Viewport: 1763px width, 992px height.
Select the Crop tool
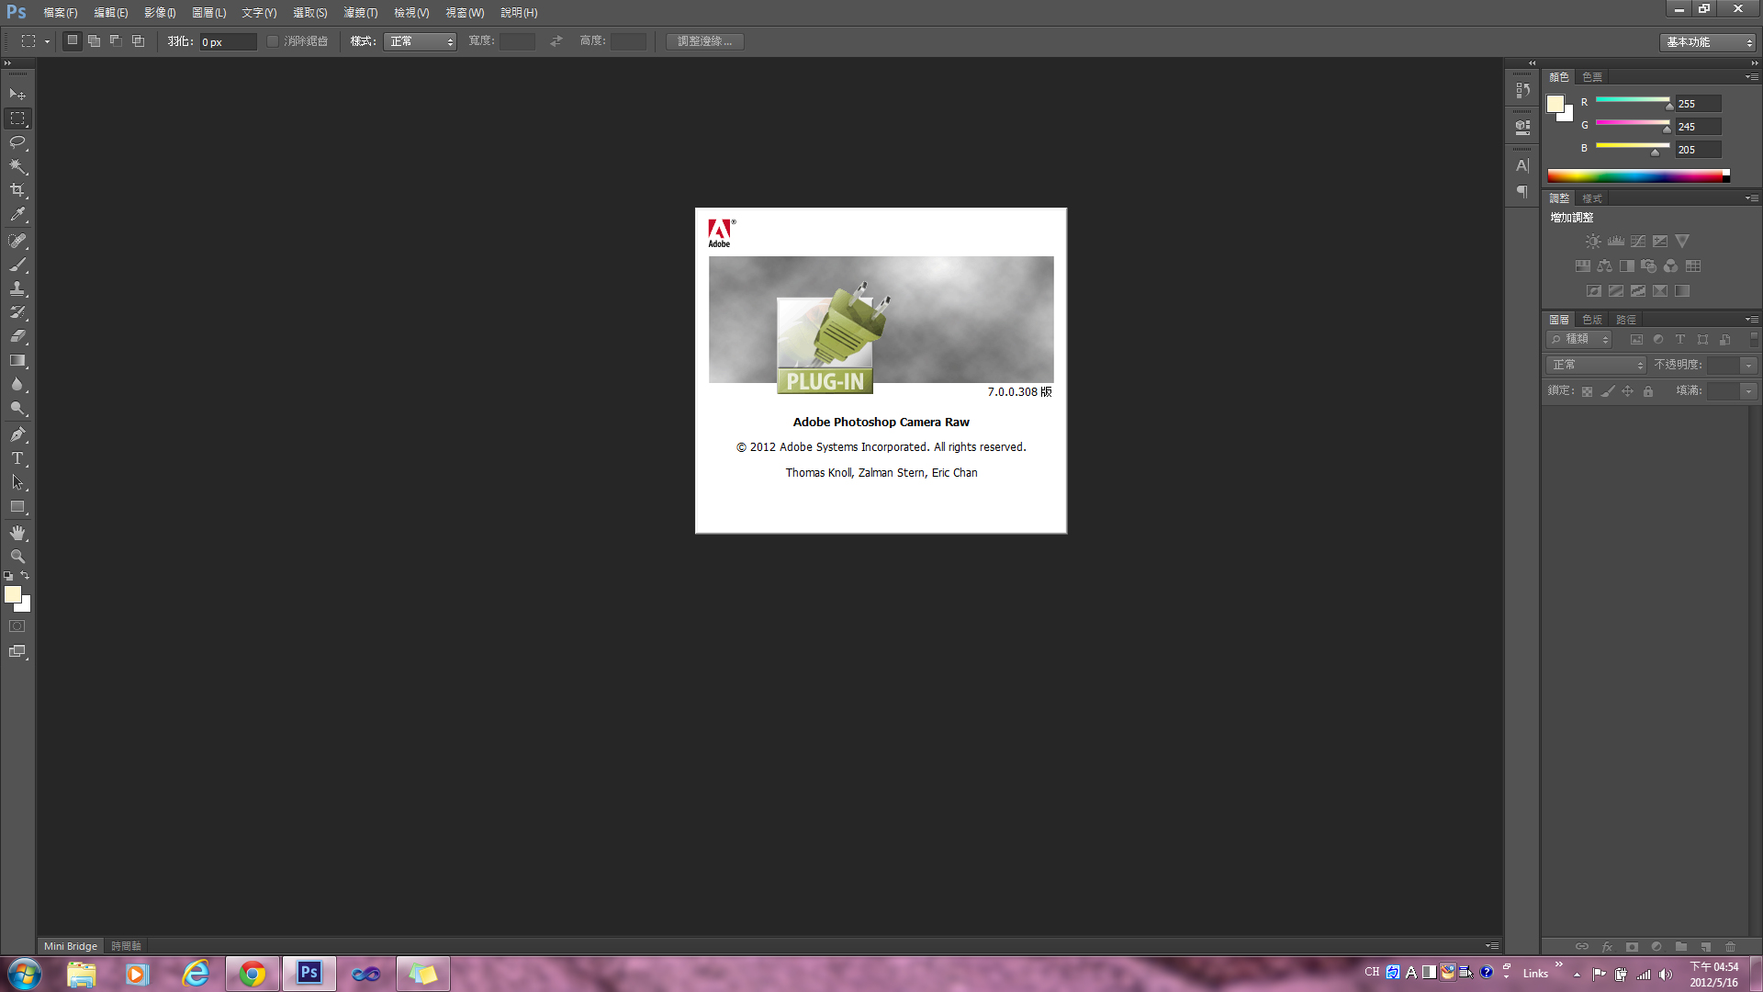click(17, 190)
